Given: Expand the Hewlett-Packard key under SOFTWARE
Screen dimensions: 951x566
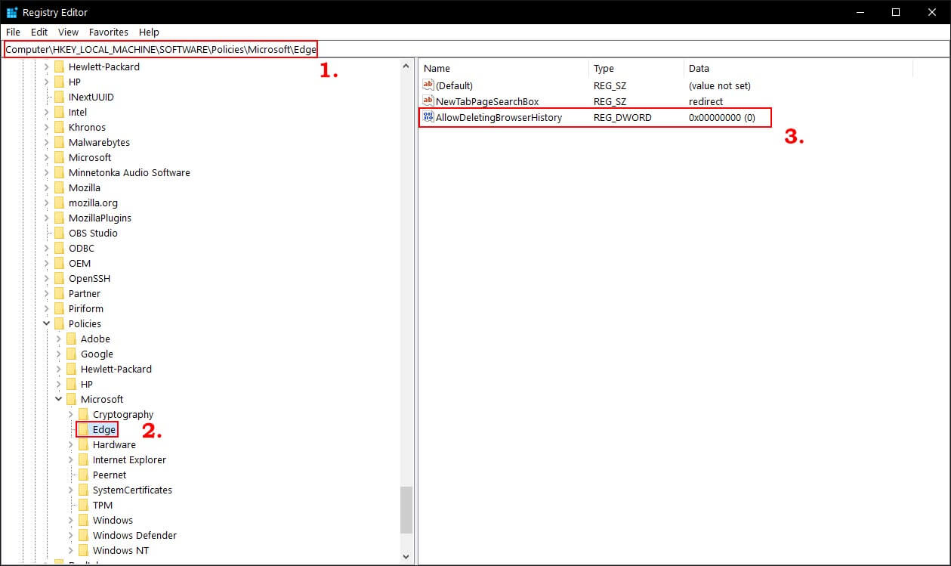Looking at the screenshot, I should [x=47, y=66].
